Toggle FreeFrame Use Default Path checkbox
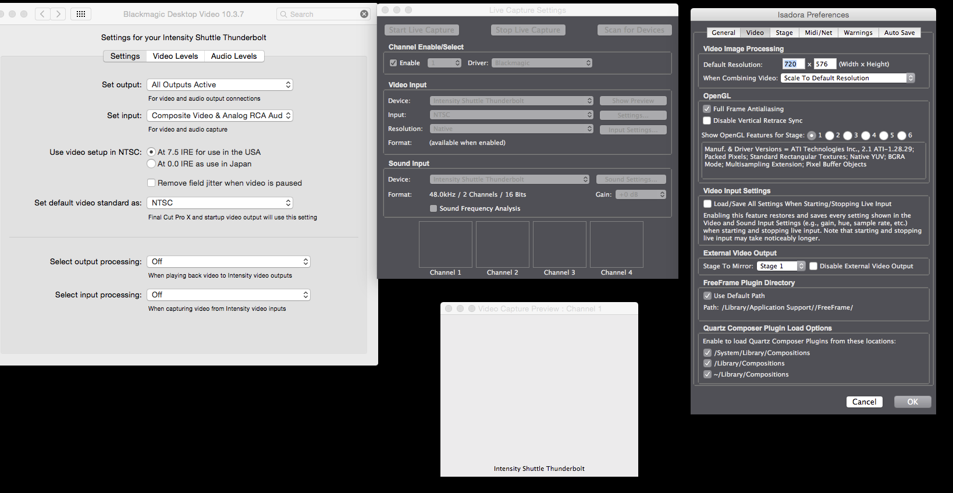 [x=707, y=296]
